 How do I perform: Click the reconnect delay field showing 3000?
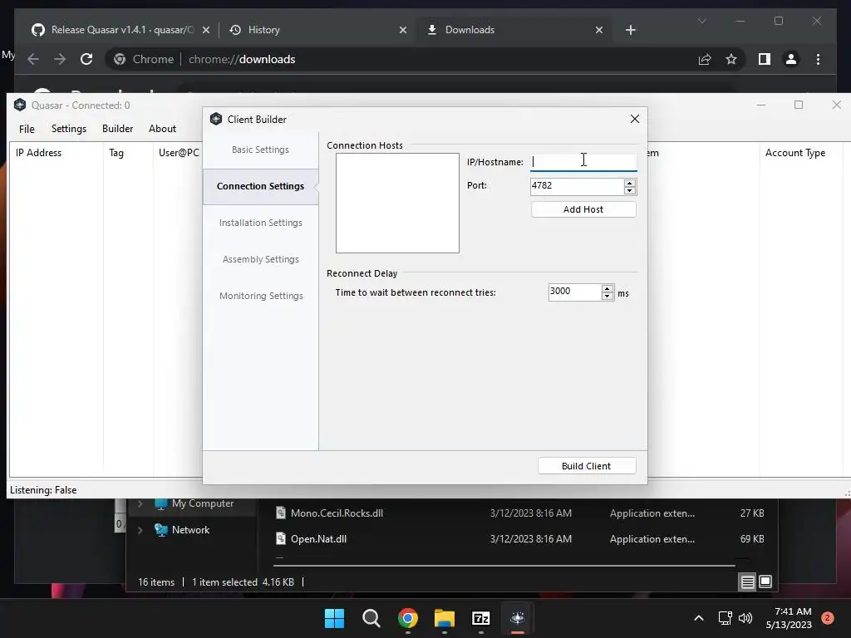tap(575, 292)
